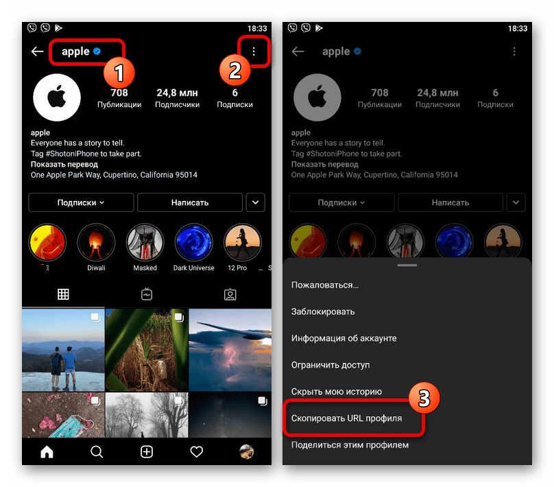Select Скрыть мою историю option

click(407, 392)
